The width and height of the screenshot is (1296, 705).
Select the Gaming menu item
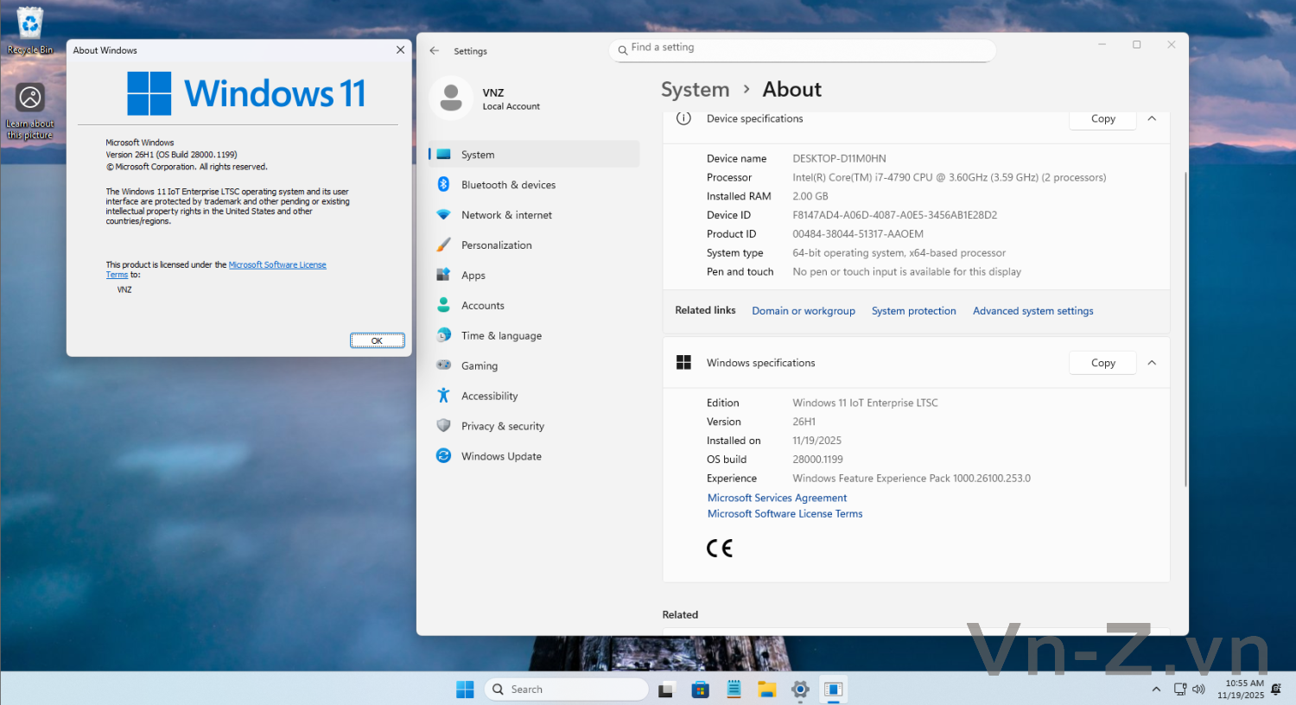point(479,365)
